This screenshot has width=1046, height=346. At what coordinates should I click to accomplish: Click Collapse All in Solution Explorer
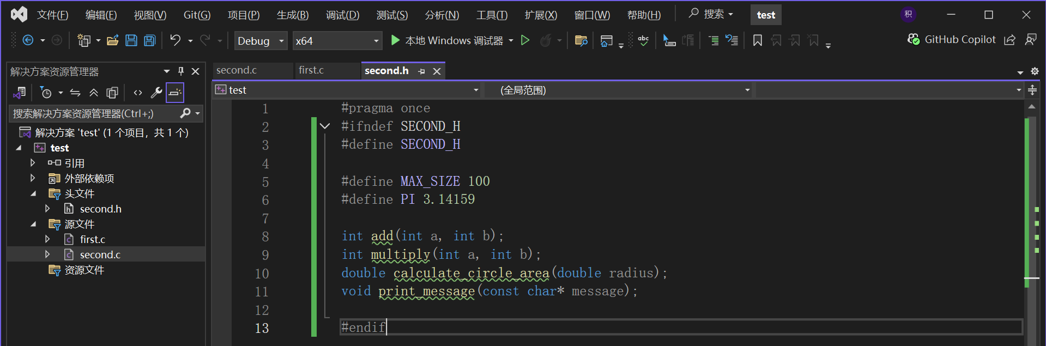click(94, 93)
